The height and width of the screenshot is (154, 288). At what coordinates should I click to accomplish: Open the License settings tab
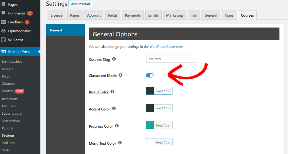point(56,15)
